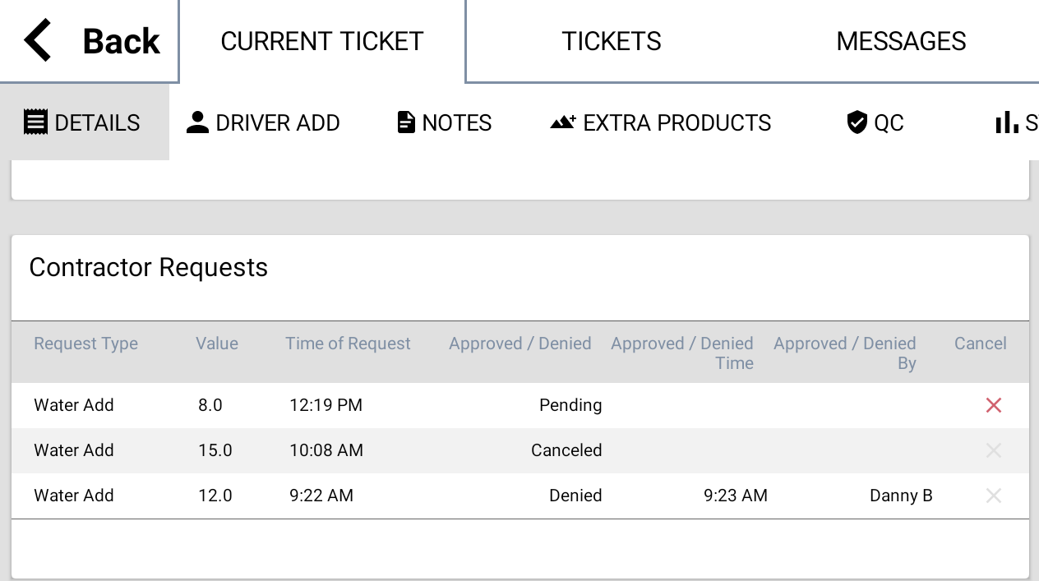Click the back arrow icon
1039x581 pixels.
click(37, 39)
